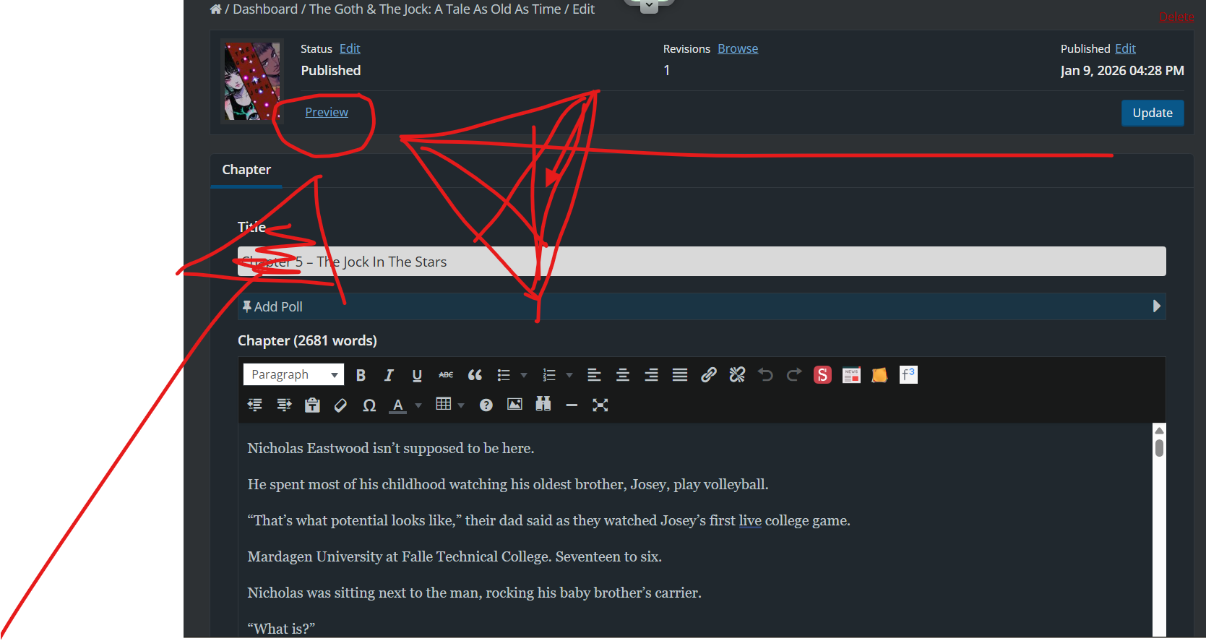Toggle fullscreen editor mode
Screen dimensions: 1206x641
tap(600, 405)
